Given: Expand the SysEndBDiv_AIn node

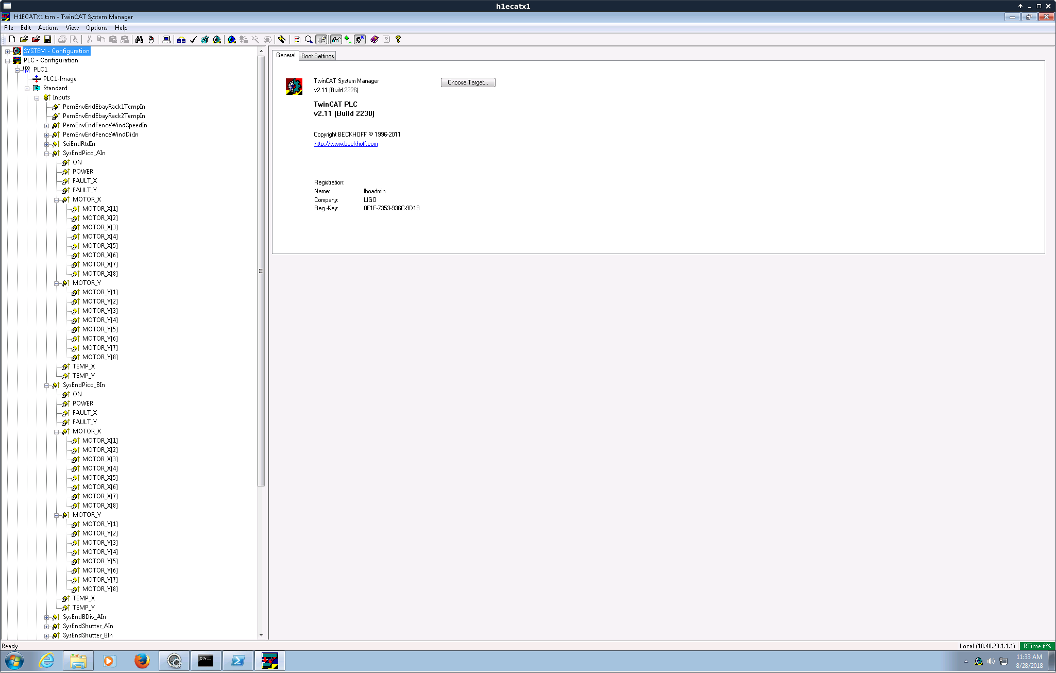Looking at the screenshot, I should (46, 617).
